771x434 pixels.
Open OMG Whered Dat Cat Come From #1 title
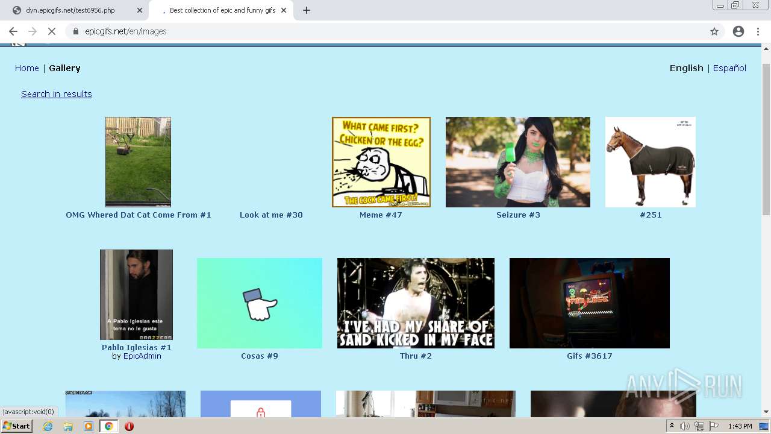(x=139, y=215)
